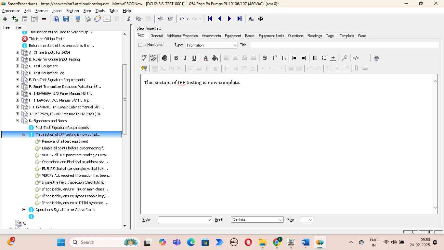This screenshot has height=250, width=444.
Task: Click the blue floppy disk save icon
Action: 66,19
